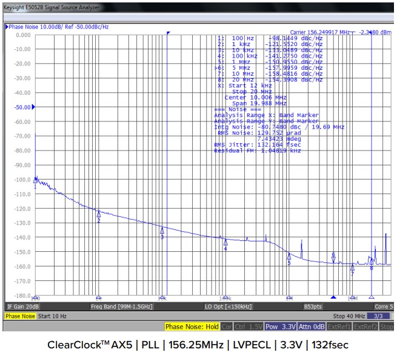Click band marker start flag at top

[x=168, y=33]
